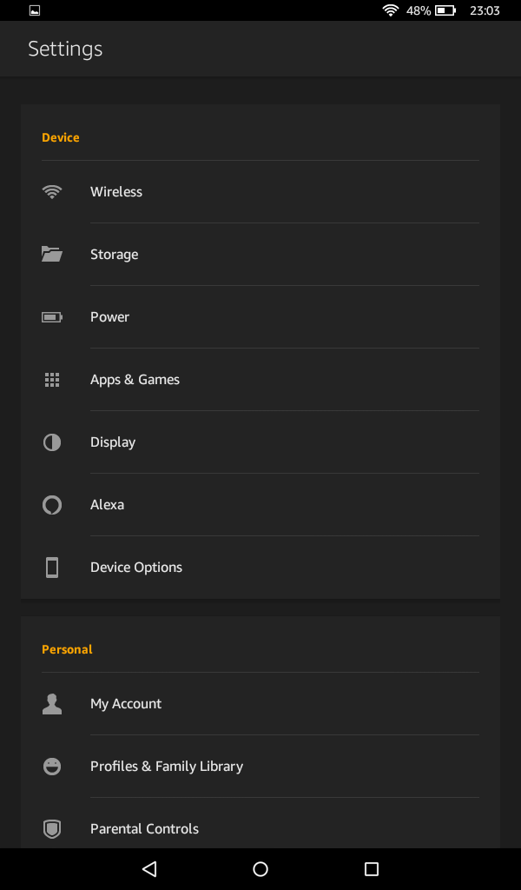Tap the Device Options tablet icon

(52, 568)
